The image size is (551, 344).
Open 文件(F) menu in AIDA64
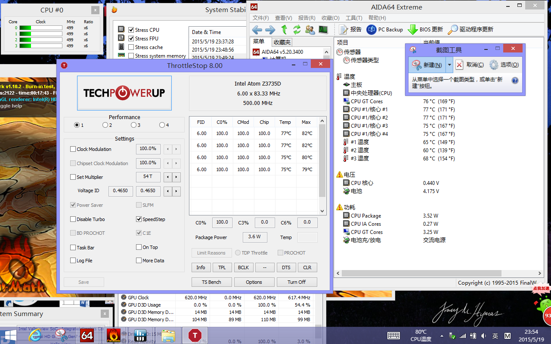[x=260, y=18]
